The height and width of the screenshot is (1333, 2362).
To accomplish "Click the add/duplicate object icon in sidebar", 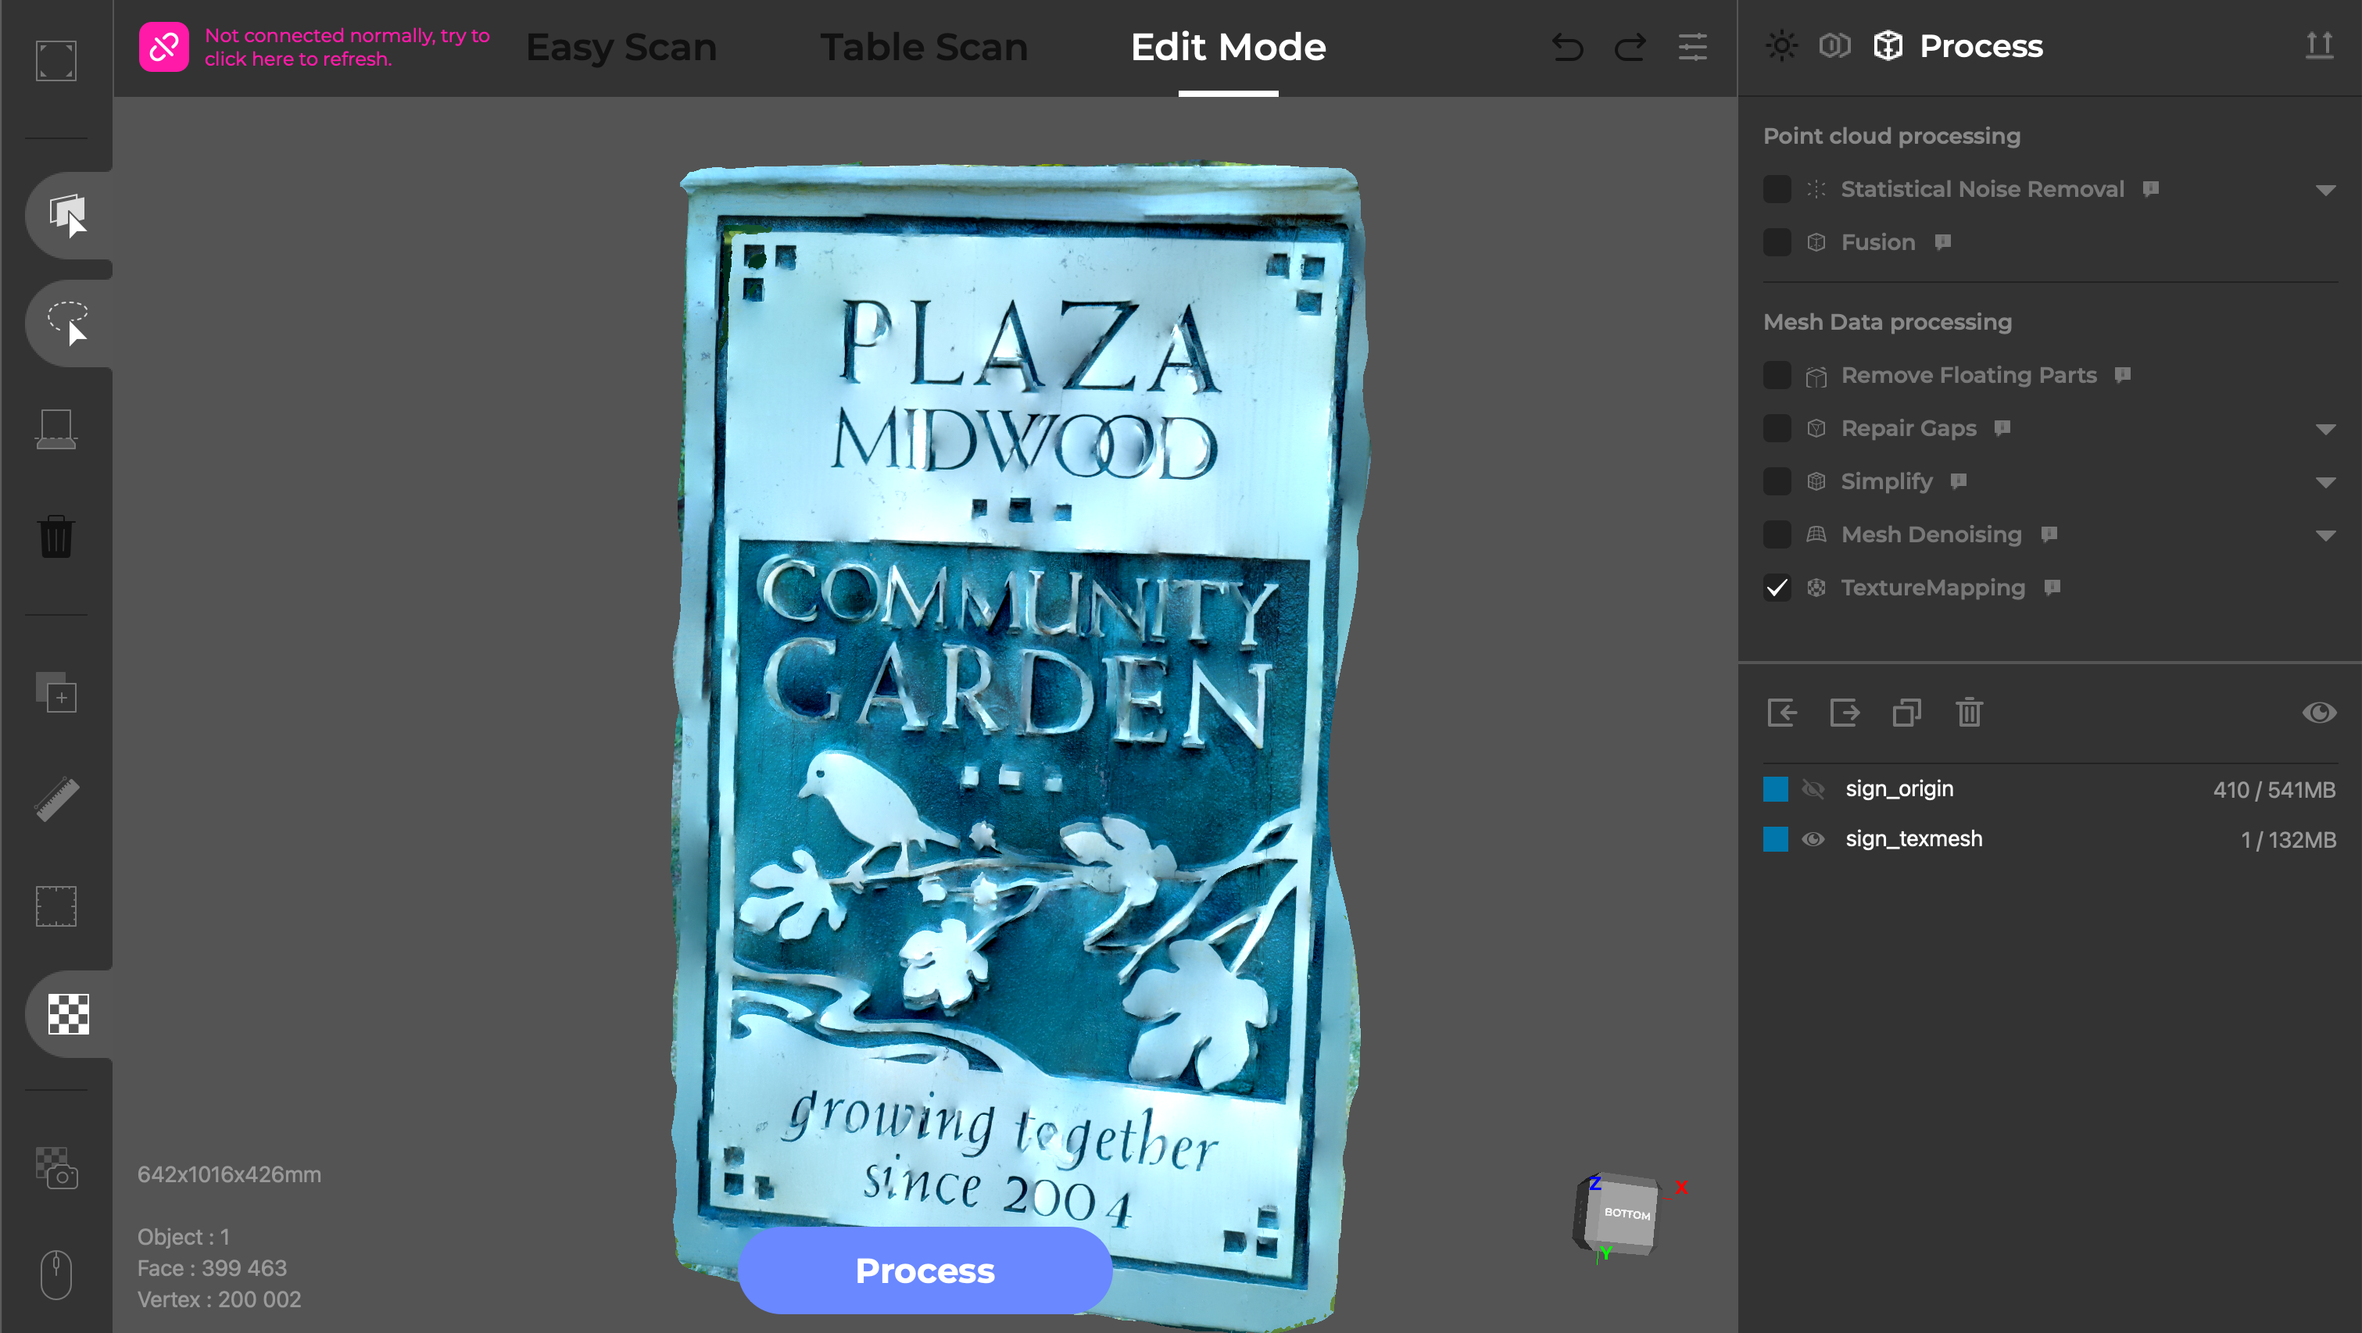I will [56, 692].
